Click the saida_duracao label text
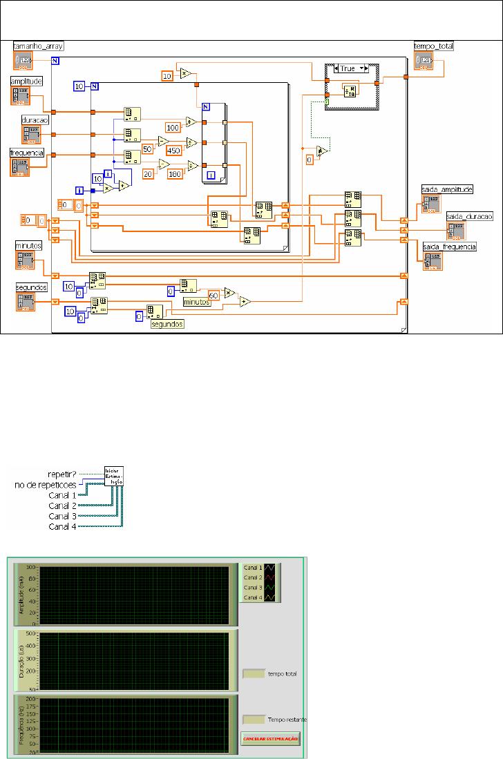The image size is (503, 759). tap(470, 216)
